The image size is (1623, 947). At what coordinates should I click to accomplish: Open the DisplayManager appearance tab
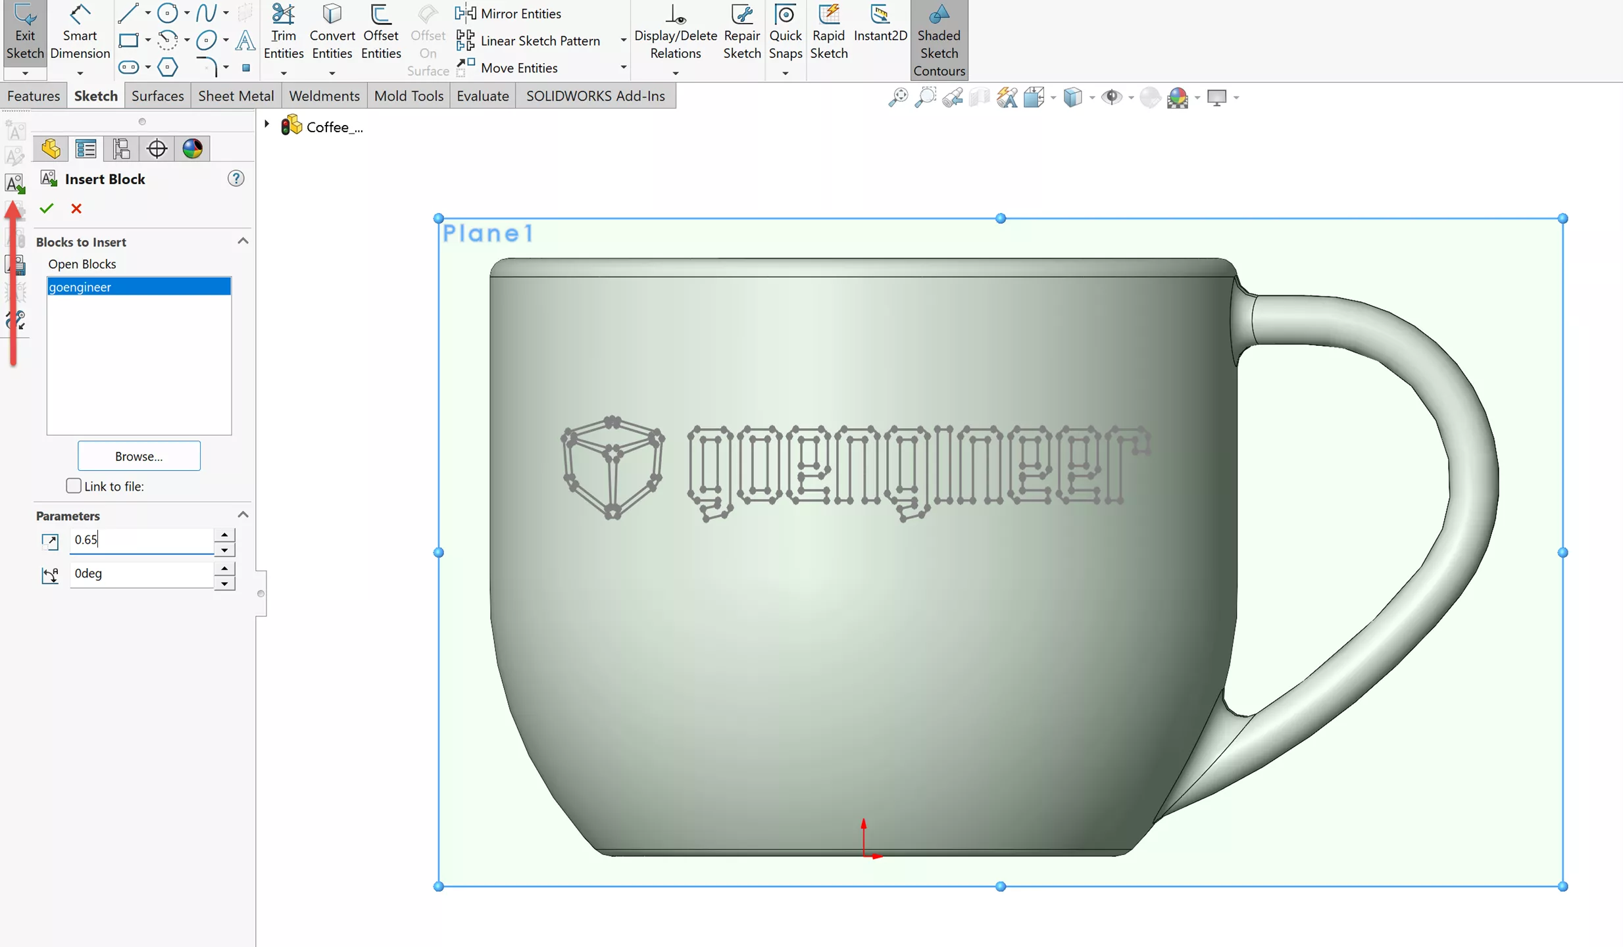click(x=192, y=149)
